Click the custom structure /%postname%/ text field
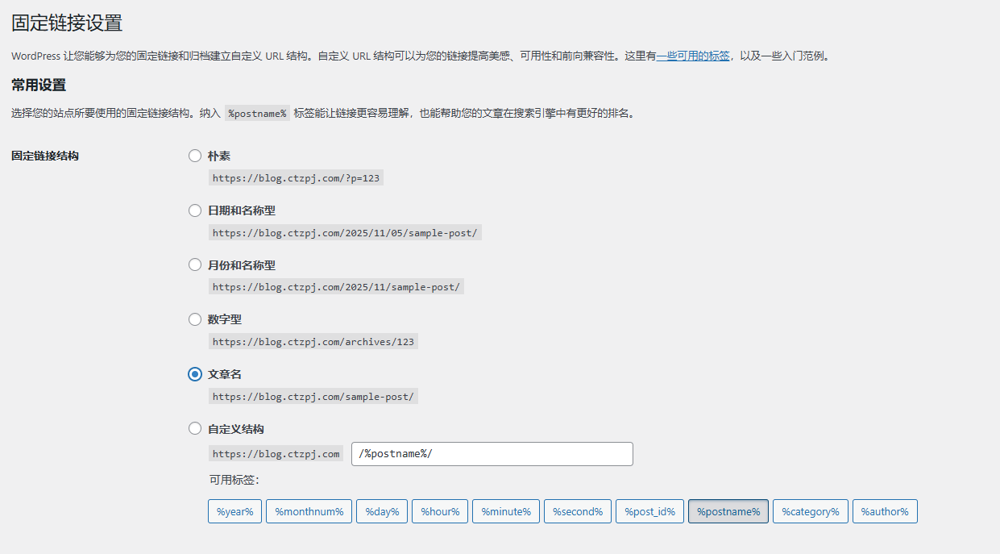Screen dimensions: 1000x554 tap(492, 454)
